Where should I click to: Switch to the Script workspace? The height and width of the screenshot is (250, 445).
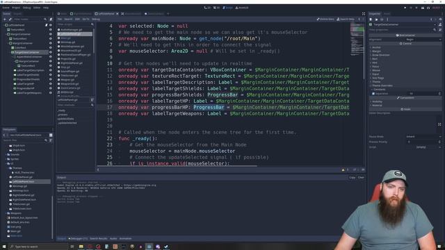227,8
